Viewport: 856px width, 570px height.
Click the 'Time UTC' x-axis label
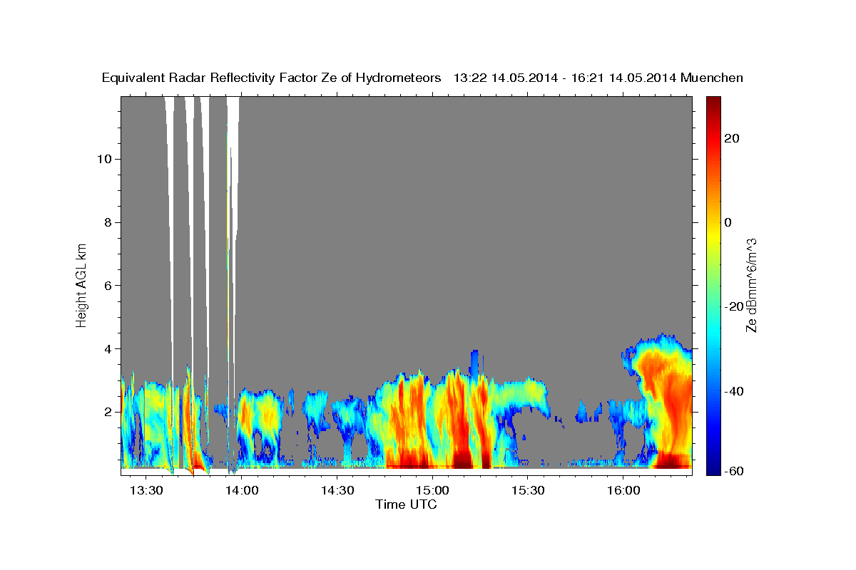tap(406, 504)
